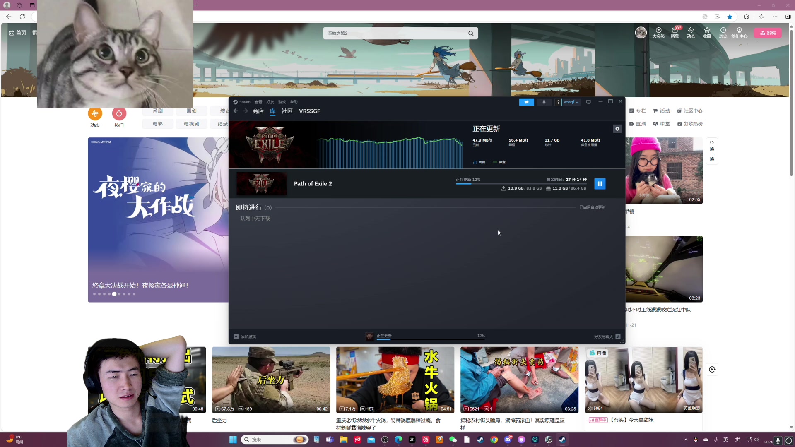
Task: Click red 热门 channel icon
Action: [x=119, y=113]
